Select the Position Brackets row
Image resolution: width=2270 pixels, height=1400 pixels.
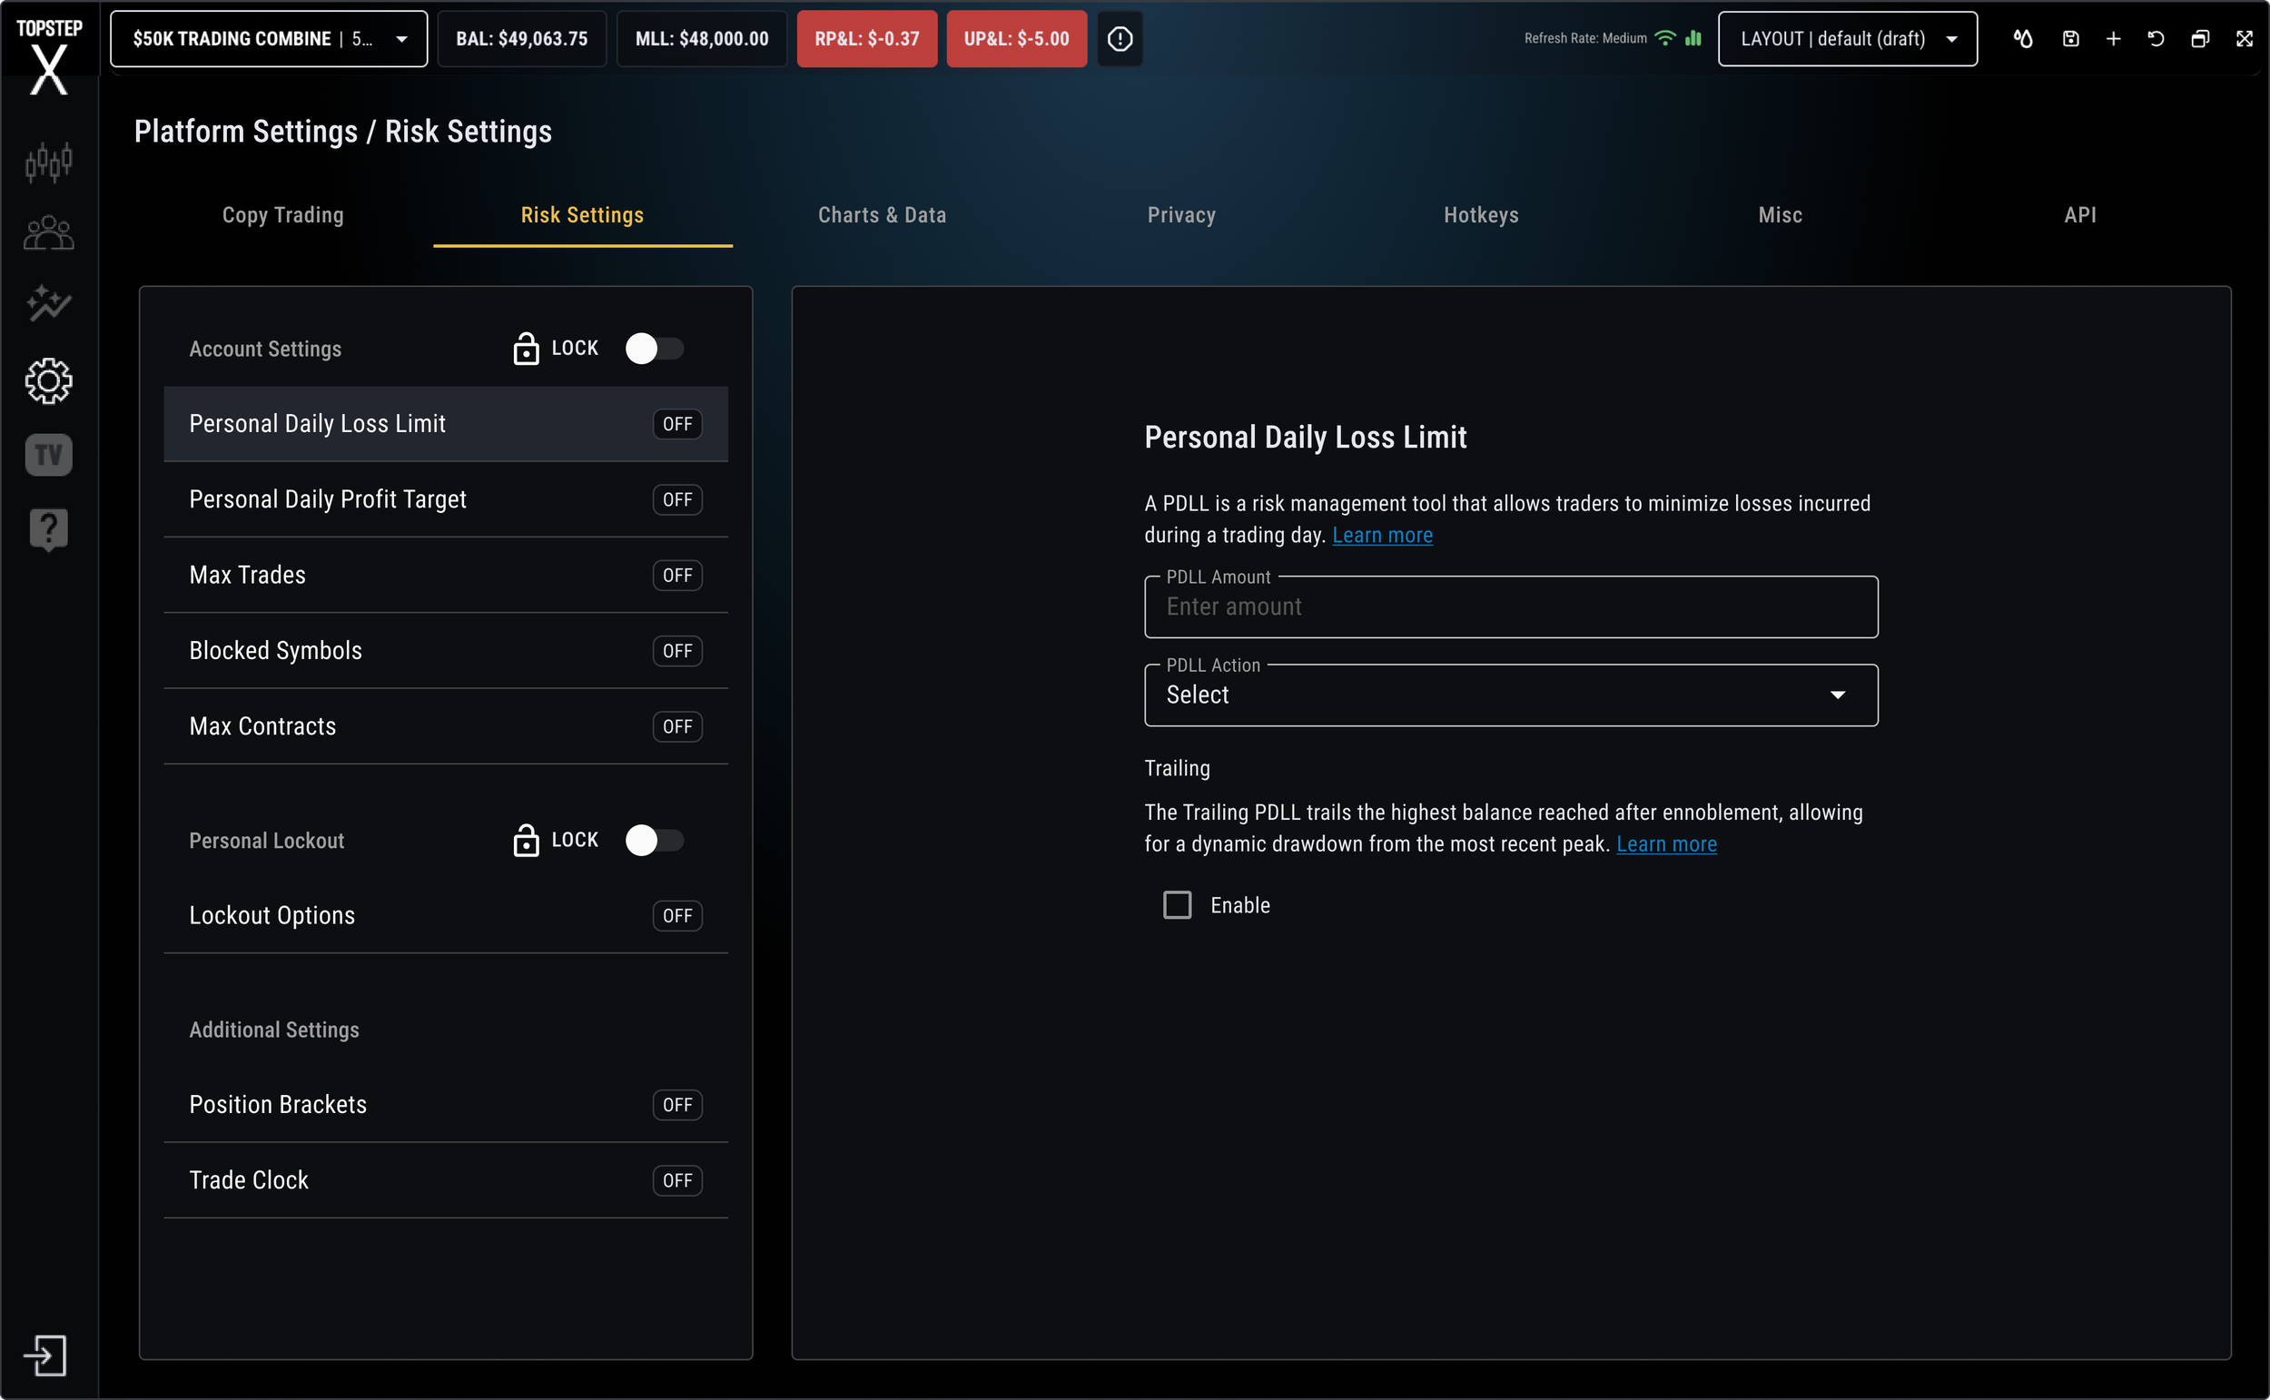445,1105
